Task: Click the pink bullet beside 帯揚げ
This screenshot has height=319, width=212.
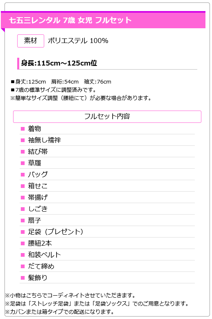Action: (x=23, y=197)
